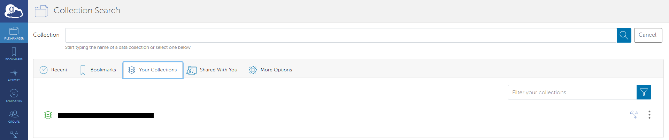Switch to the Recent tab
This screenshot has height=140, width=669.
coord(54,70)
